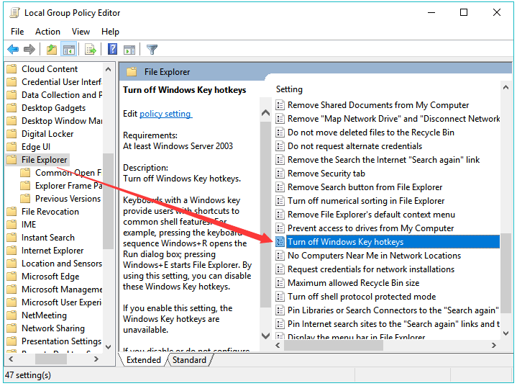
Task: Open the File menu
Action: [17, 32]
